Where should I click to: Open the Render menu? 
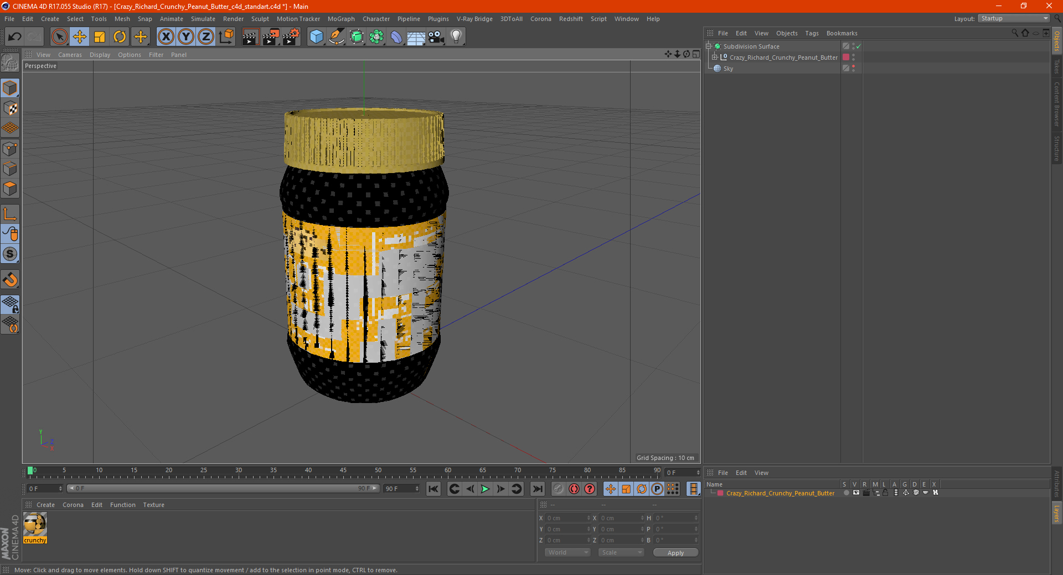click(233, 19)
